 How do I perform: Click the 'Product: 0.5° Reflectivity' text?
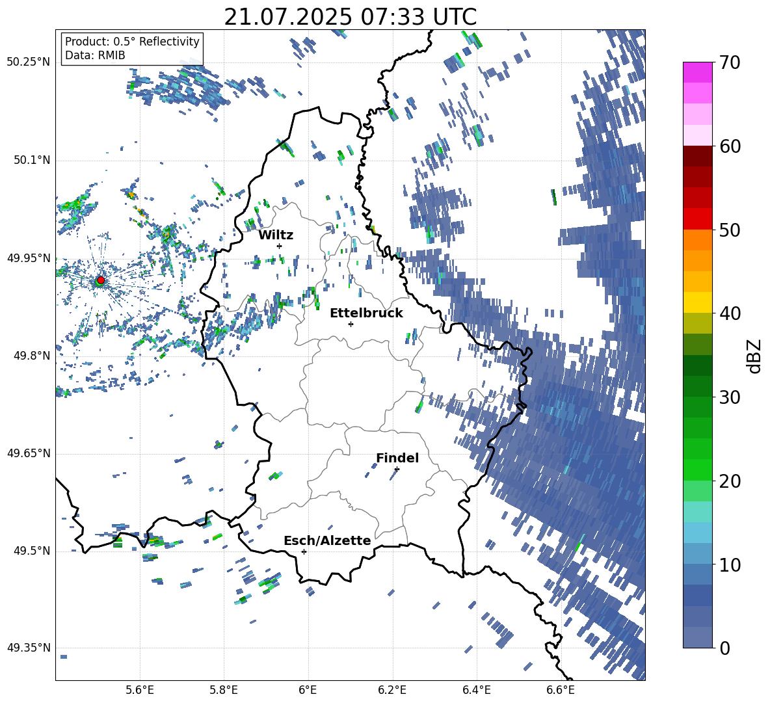132,41
